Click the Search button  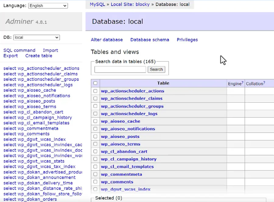coord(156,69)
